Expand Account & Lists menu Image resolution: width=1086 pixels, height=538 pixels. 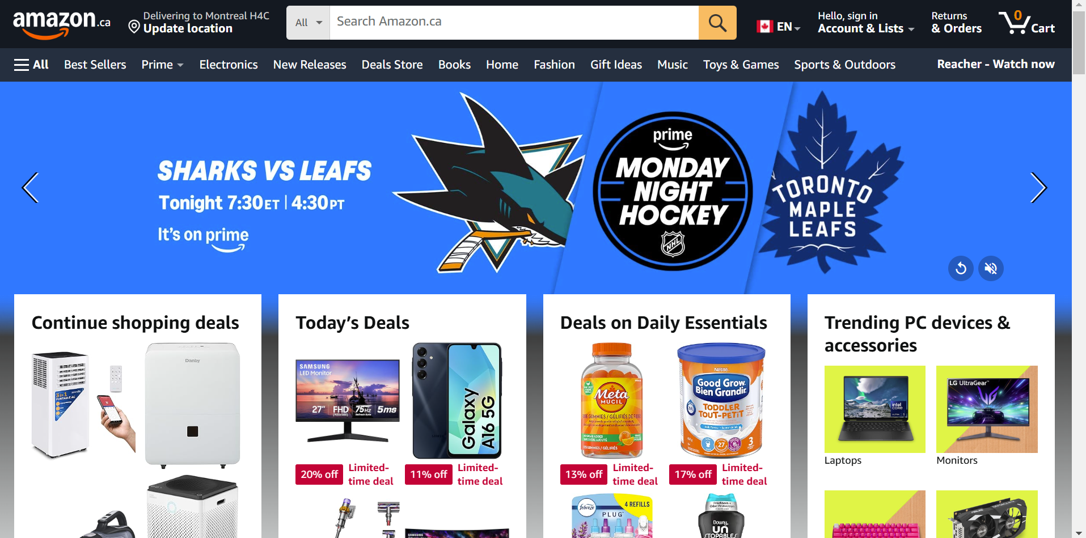coord(866,23)
